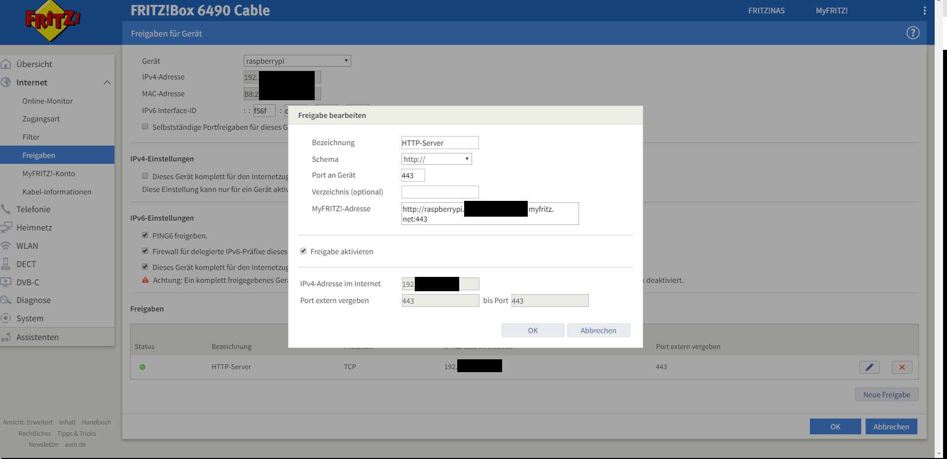Click the MyFRITZ!-Adresse text box
This screenshot has width=947, height=459.
tap(490, 214)
